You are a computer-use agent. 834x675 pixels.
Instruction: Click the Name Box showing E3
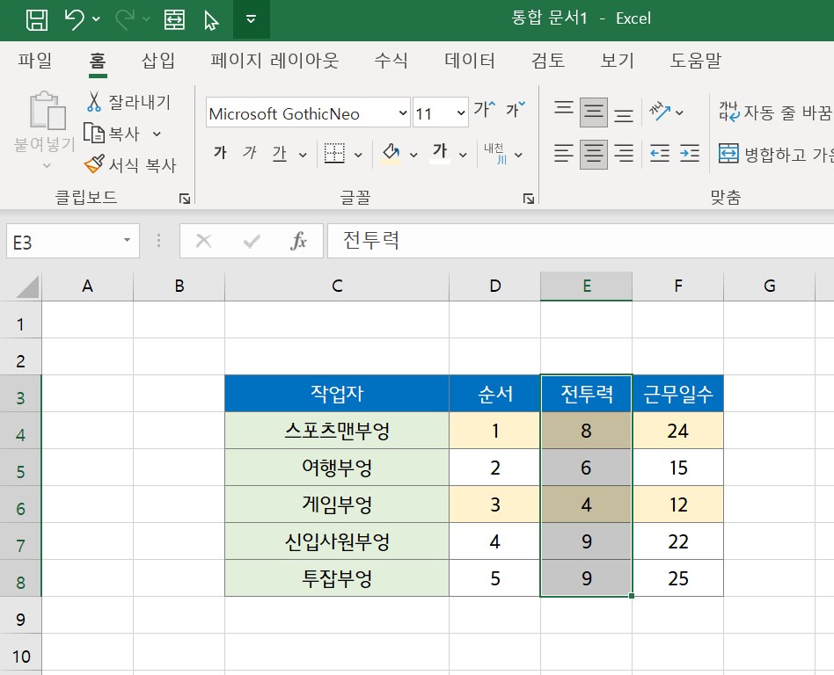[72, 242]
